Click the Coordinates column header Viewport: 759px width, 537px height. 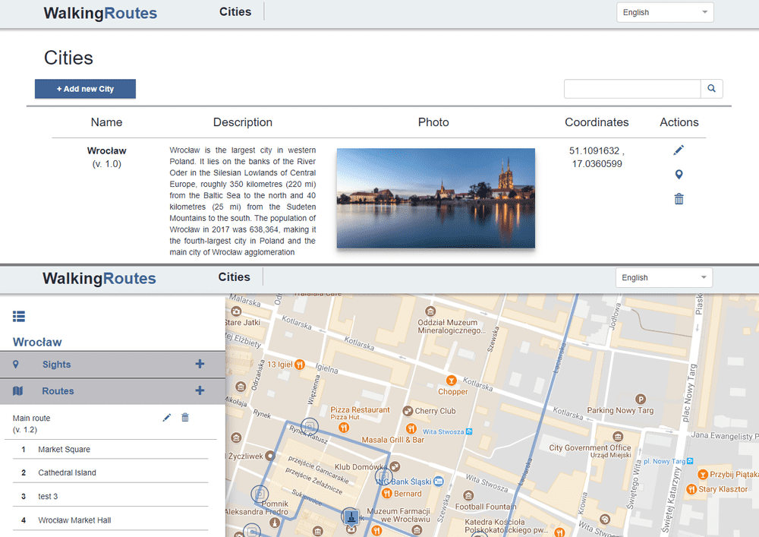tap(597, 122)
